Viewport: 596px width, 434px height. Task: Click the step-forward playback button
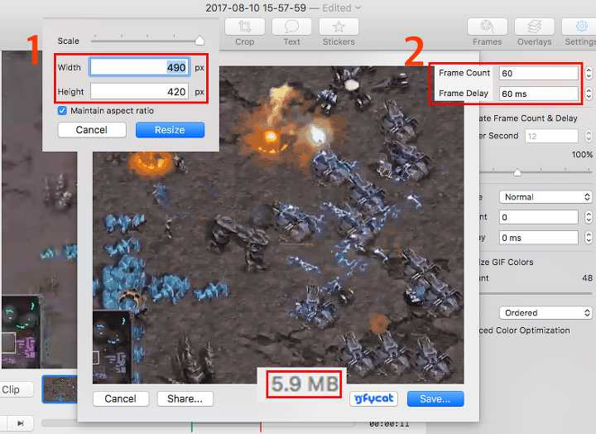pyautogui.click(x=21, y=423)
